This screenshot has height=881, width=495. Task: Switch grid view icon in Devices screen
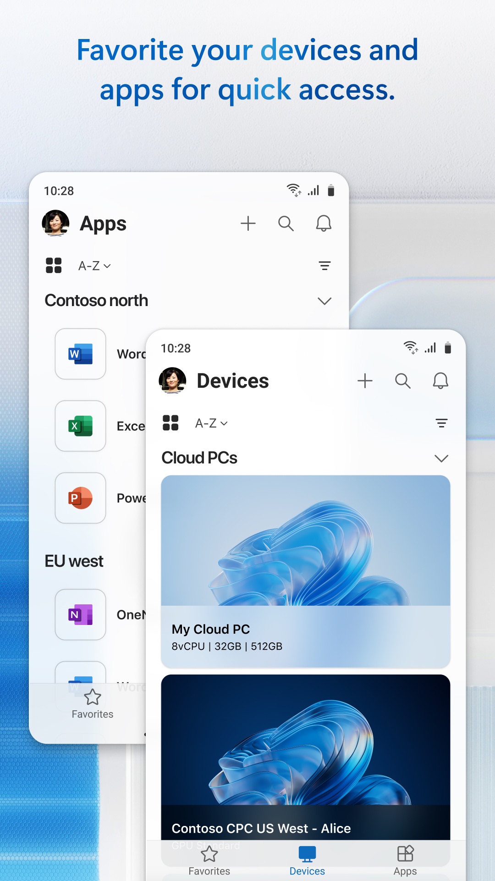click(170, 423)
